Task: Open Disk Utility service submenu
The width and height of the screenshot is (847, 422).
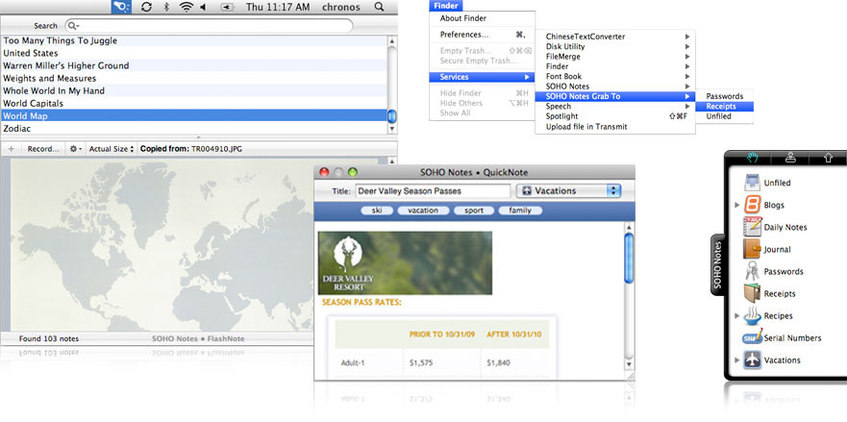Action: [x=614, y=46]
